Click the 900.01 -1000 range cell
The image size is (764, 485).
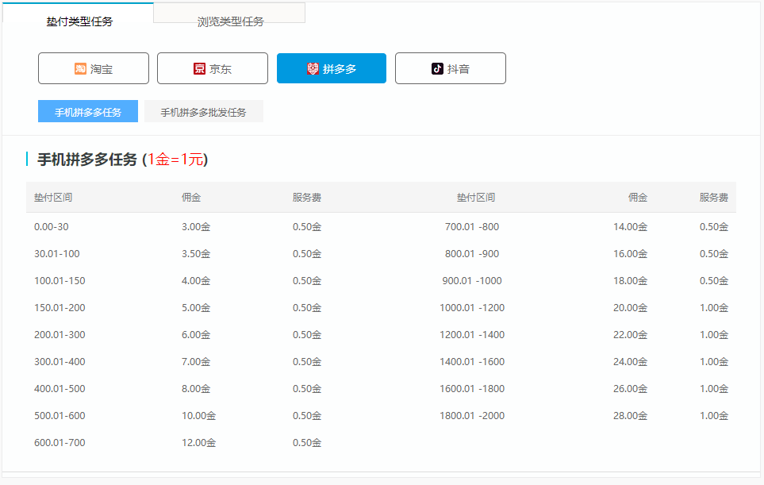[x=472, y=281]
